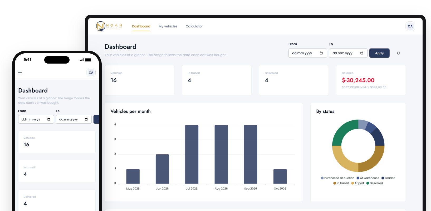Click the In transit 4 card on tablet
The image size is (431, 211).
(217, 80)
